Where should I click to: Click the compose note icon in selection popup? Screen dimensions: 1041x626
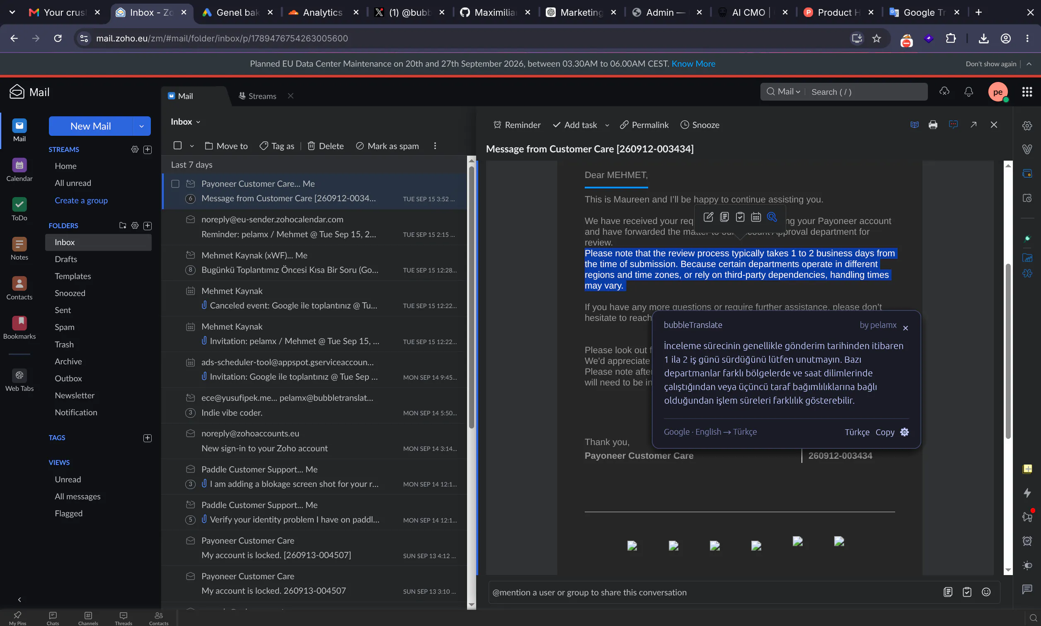(708, 217)
